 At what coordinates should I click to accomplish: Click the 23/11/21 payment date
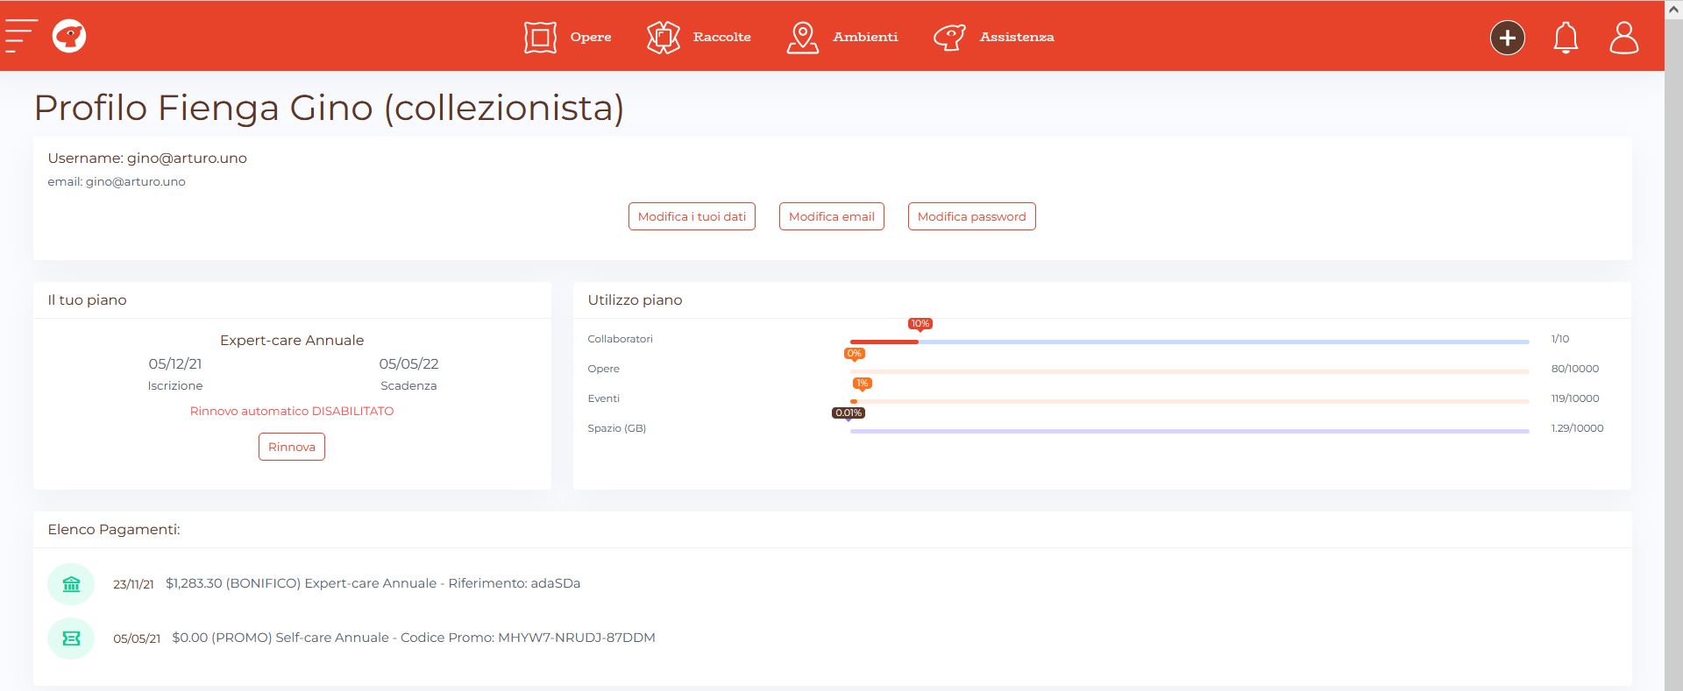coord(133,584)
